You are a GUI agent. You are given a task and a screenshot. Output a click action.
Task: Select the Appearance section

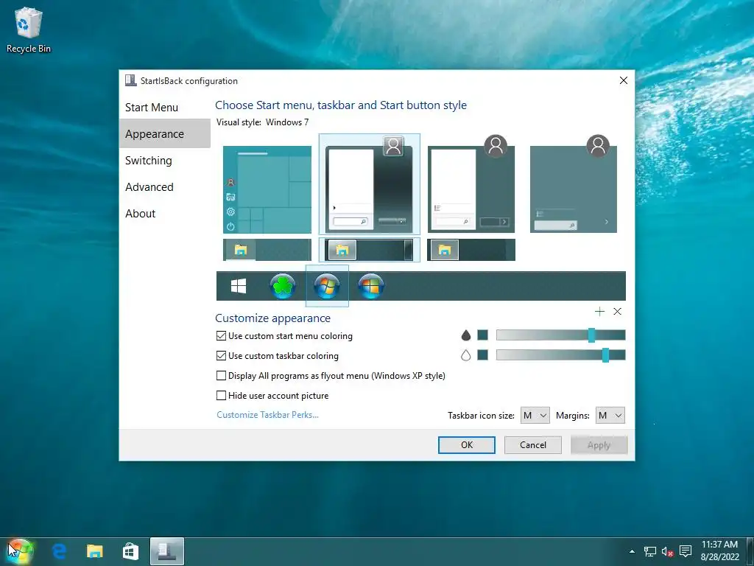(x=164, y=134)
